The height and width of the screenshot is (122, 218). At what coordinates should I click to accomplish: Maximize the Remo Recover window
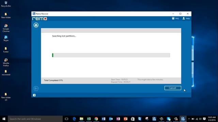click(x=180, y=14)
